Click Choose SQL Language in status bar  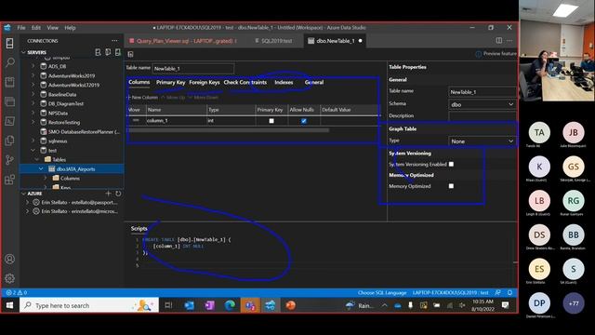pos(382,293)
